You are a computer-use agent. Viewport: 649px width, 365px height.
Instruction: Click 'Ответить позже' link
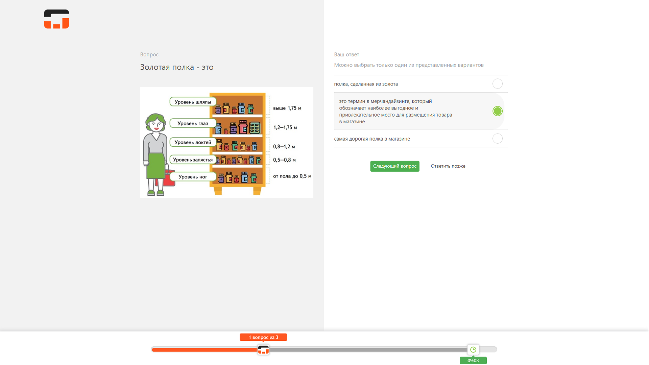(448, 166)
